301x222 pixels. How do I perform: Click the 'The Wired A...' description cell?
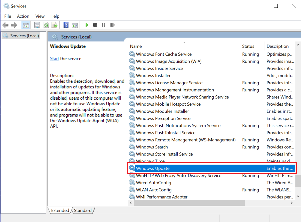280,182
